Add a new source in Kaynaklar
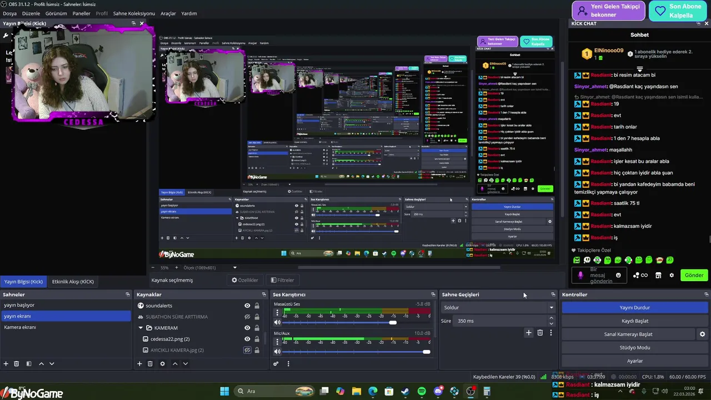Image resolution: width=711 pixels, height=400 pixels. 139,364
